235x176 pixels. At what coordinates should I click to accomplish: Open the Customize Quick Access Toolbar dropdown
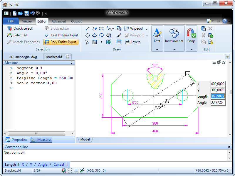coord(46,14)
